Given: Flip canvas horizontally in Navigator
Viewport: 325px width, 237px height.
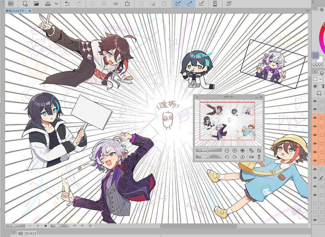Looking at the screenshot, I should click(x=251, y=157).
